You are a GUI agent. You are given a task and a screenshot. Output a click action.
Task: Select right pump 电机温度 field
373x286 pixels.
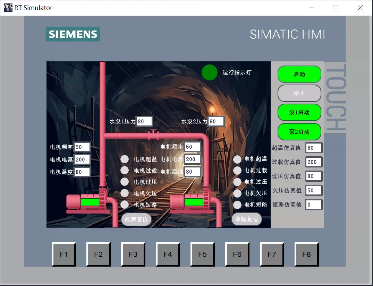193,172
